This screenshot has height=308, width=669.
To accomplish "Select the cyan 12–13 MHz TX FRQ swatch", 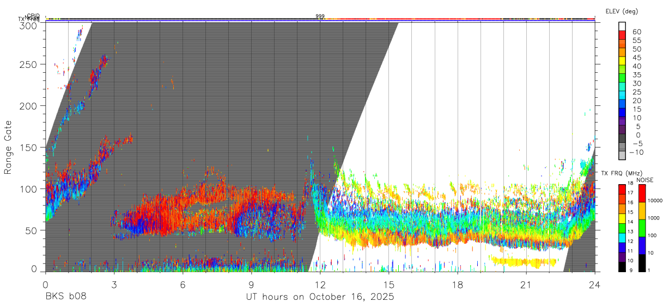I will 622,237.
